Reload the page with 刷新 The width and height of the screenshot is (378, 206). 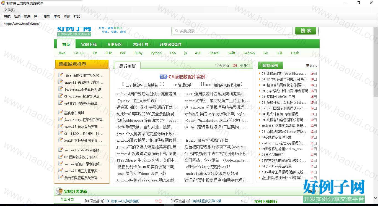(47, 17)
